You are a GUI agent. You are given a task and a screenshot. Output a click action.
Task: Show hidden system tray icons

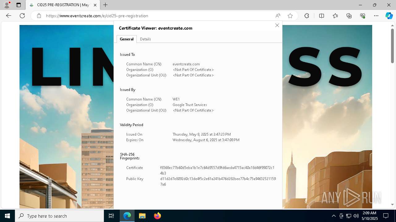334,216
